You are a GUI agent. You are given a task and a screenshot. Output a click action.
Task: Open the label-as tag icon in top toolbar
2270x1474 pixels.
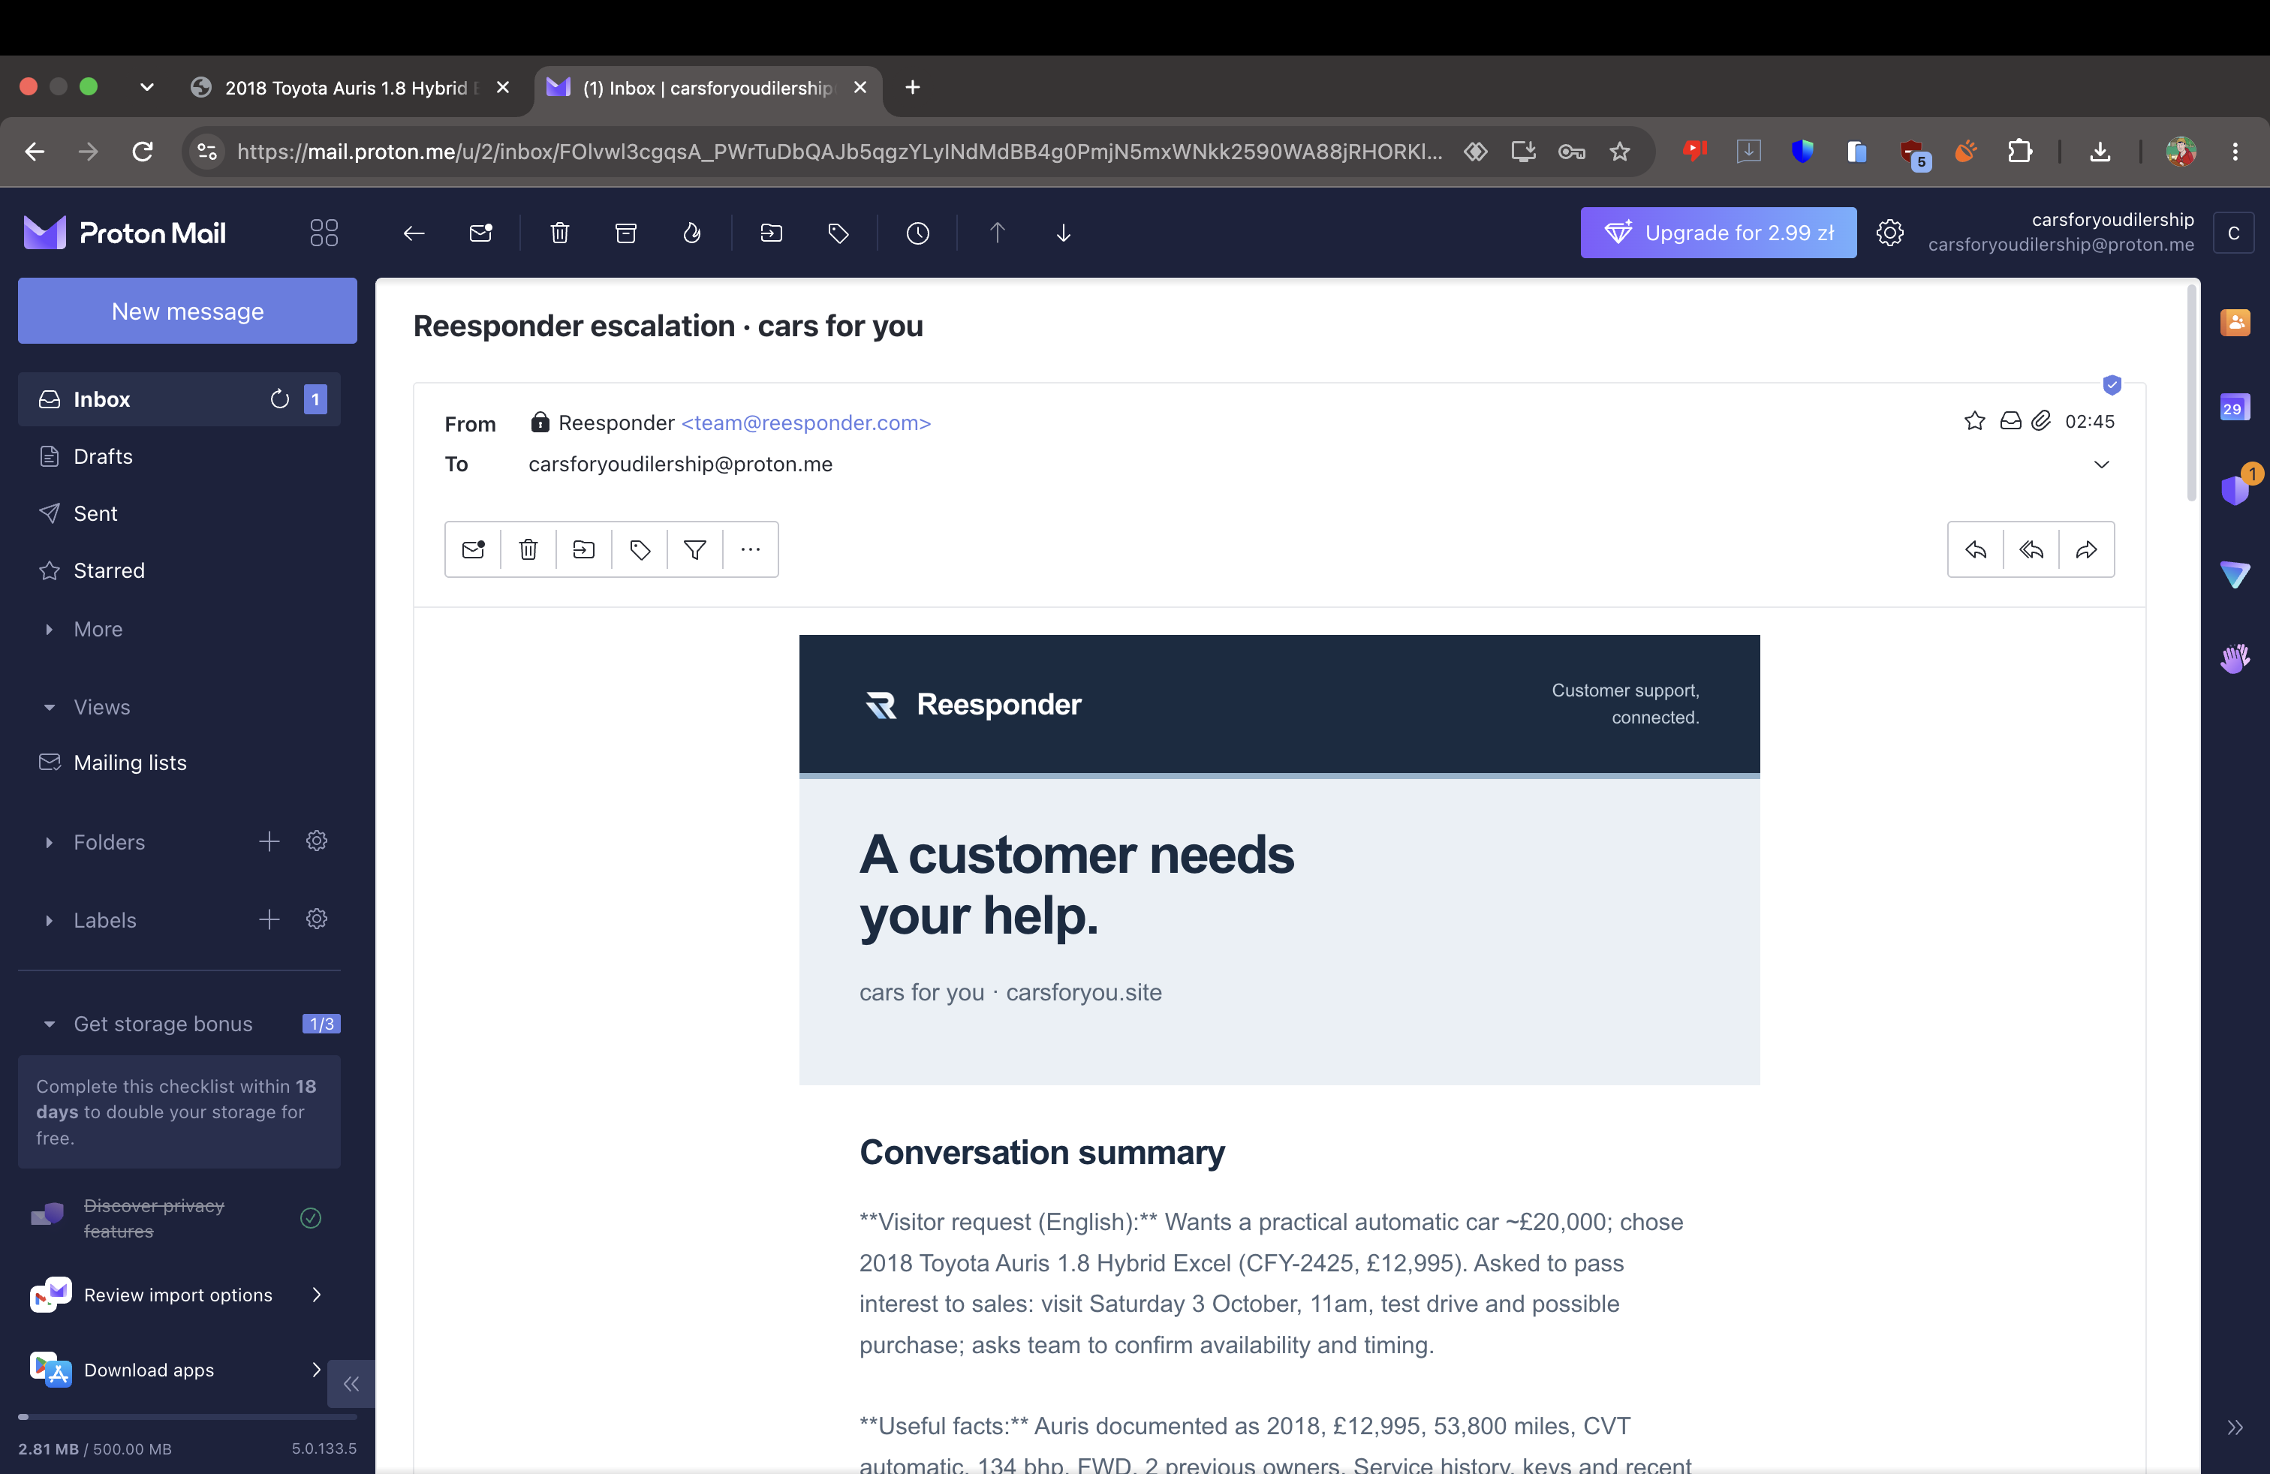point(838,233)
